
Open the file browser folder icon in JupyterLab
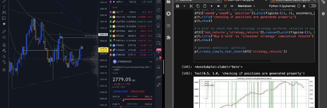[169, 2]
